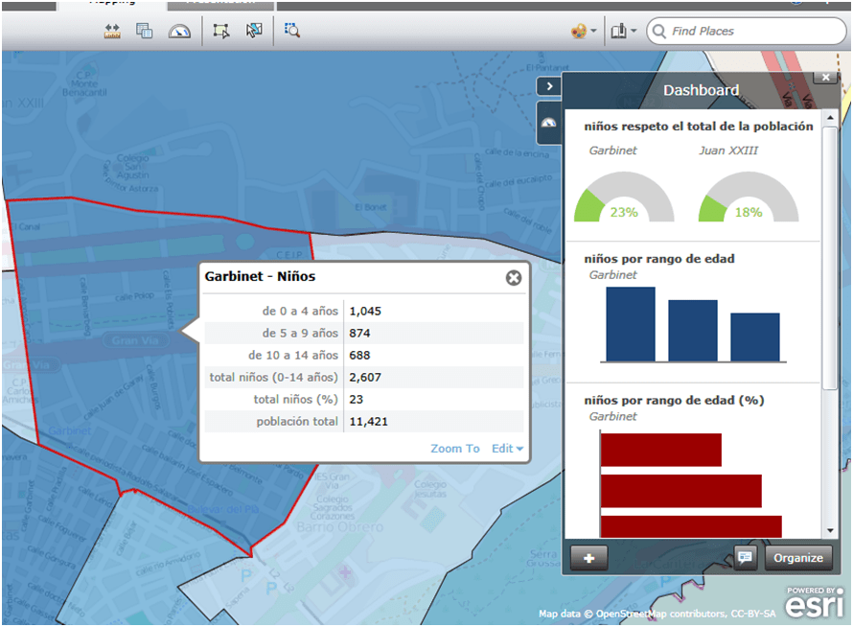This screenshot has height=627, width=853.
Task: Close the Garbinet - Niños popup
Action: [x=514, y=278]
